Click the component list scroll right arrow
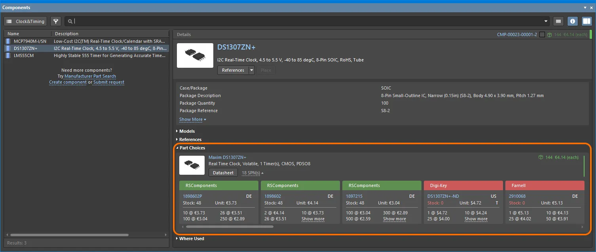596x252 pixels. tap(167, 235)
